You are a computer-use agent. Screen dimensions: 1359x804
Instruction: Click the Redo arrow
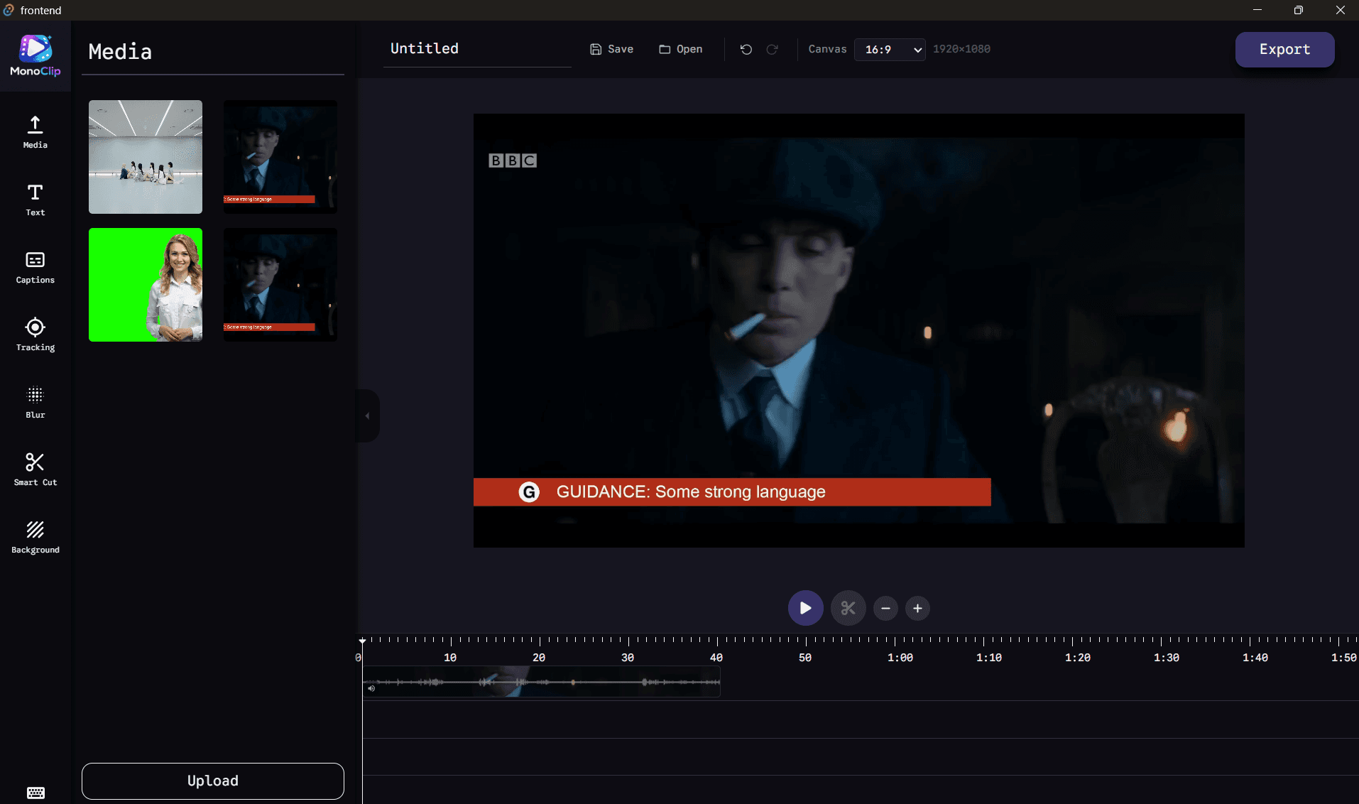pyautogui.click(x=772, y=49)
